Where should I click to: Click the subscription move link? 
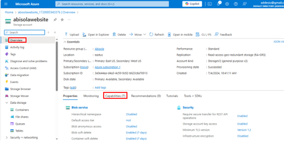(84, 67)
